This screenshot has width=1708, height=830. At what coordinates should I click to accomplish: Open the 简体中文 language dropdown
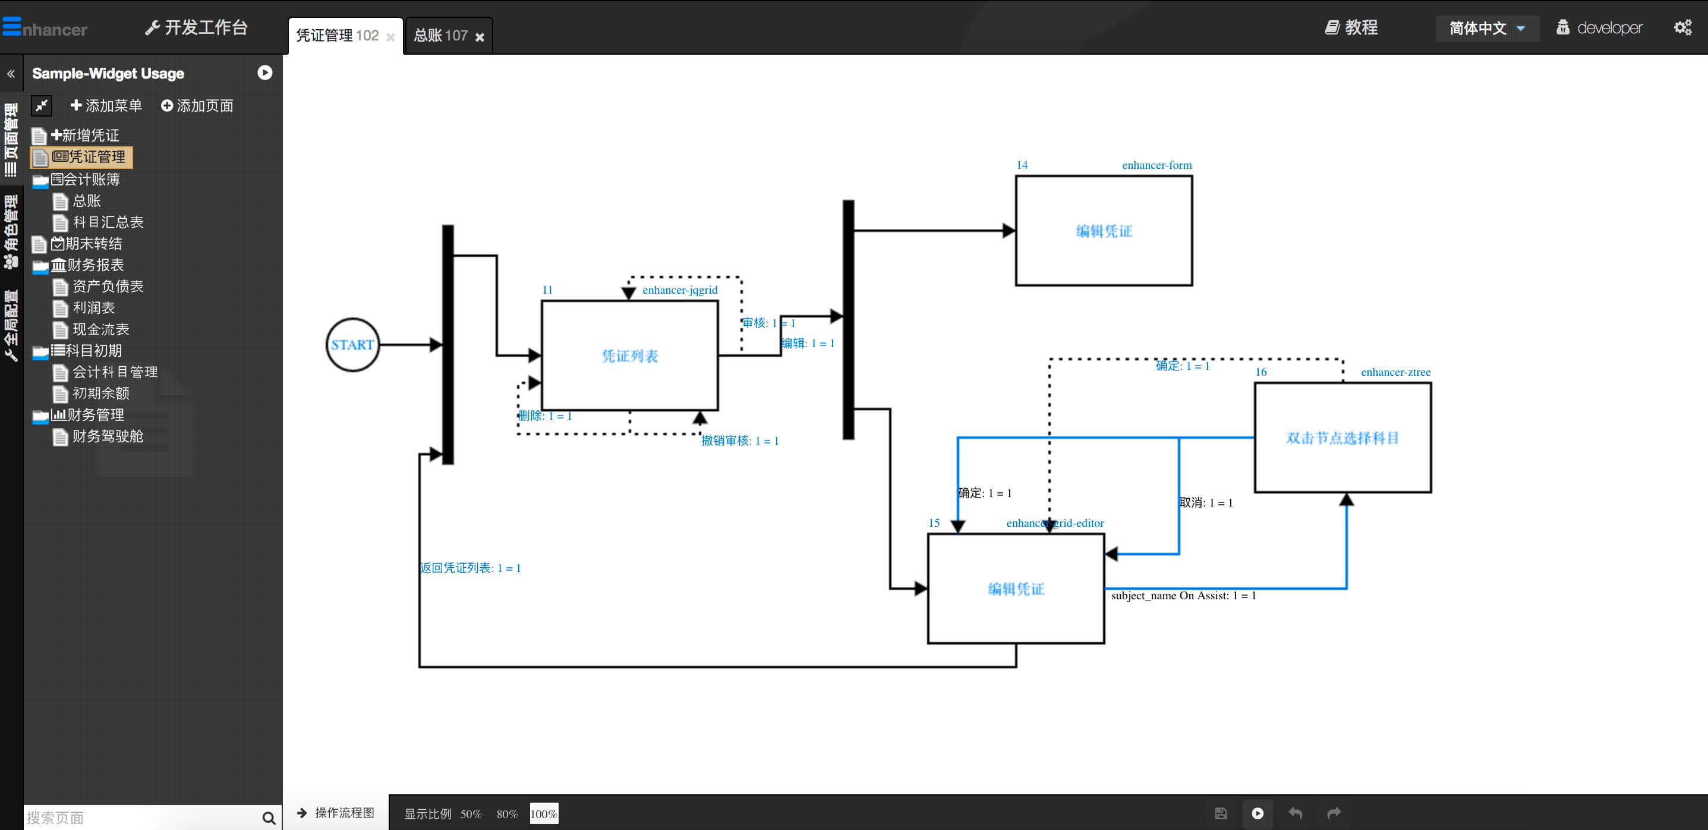1486,29
